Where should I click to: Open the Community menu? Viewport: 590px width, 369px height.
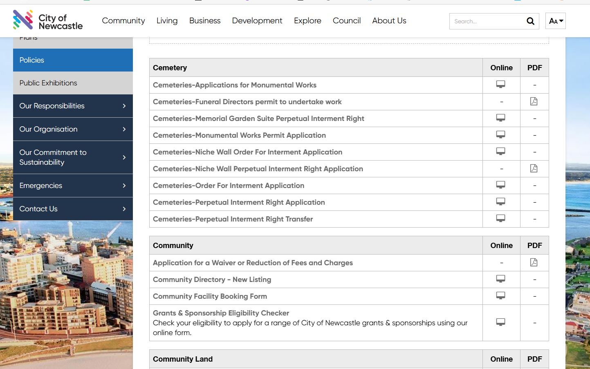coord(123,20)
